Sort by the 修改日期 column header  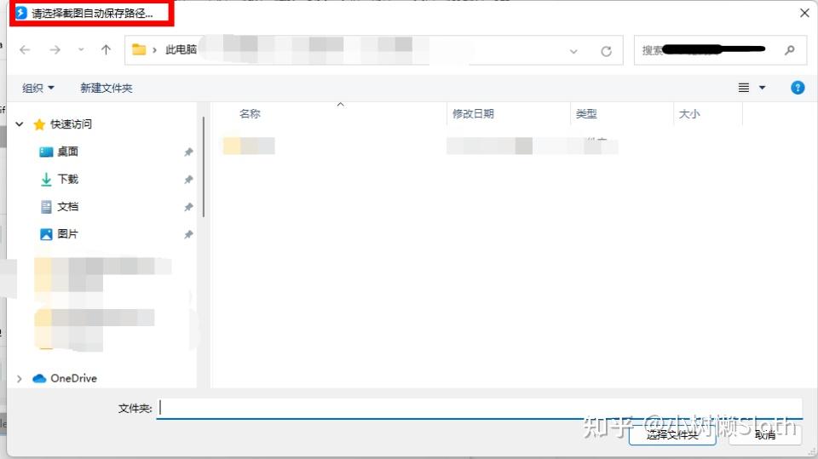pyautogui.click(x=473, y=114)
